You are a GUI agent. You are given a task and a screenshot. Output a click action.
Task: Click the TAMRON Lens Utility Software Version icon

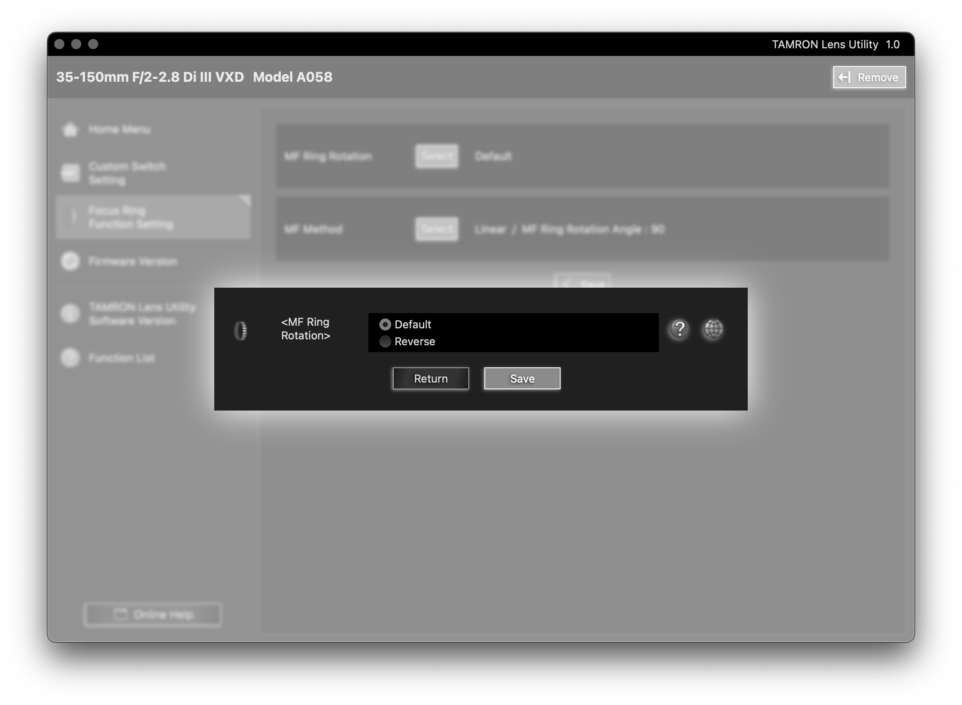(x=70, y=314)
